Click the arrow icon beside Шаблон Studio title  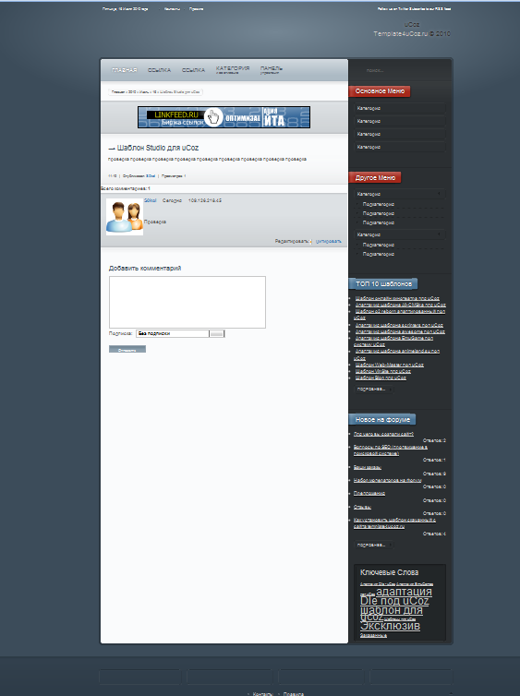click(112, 149)
